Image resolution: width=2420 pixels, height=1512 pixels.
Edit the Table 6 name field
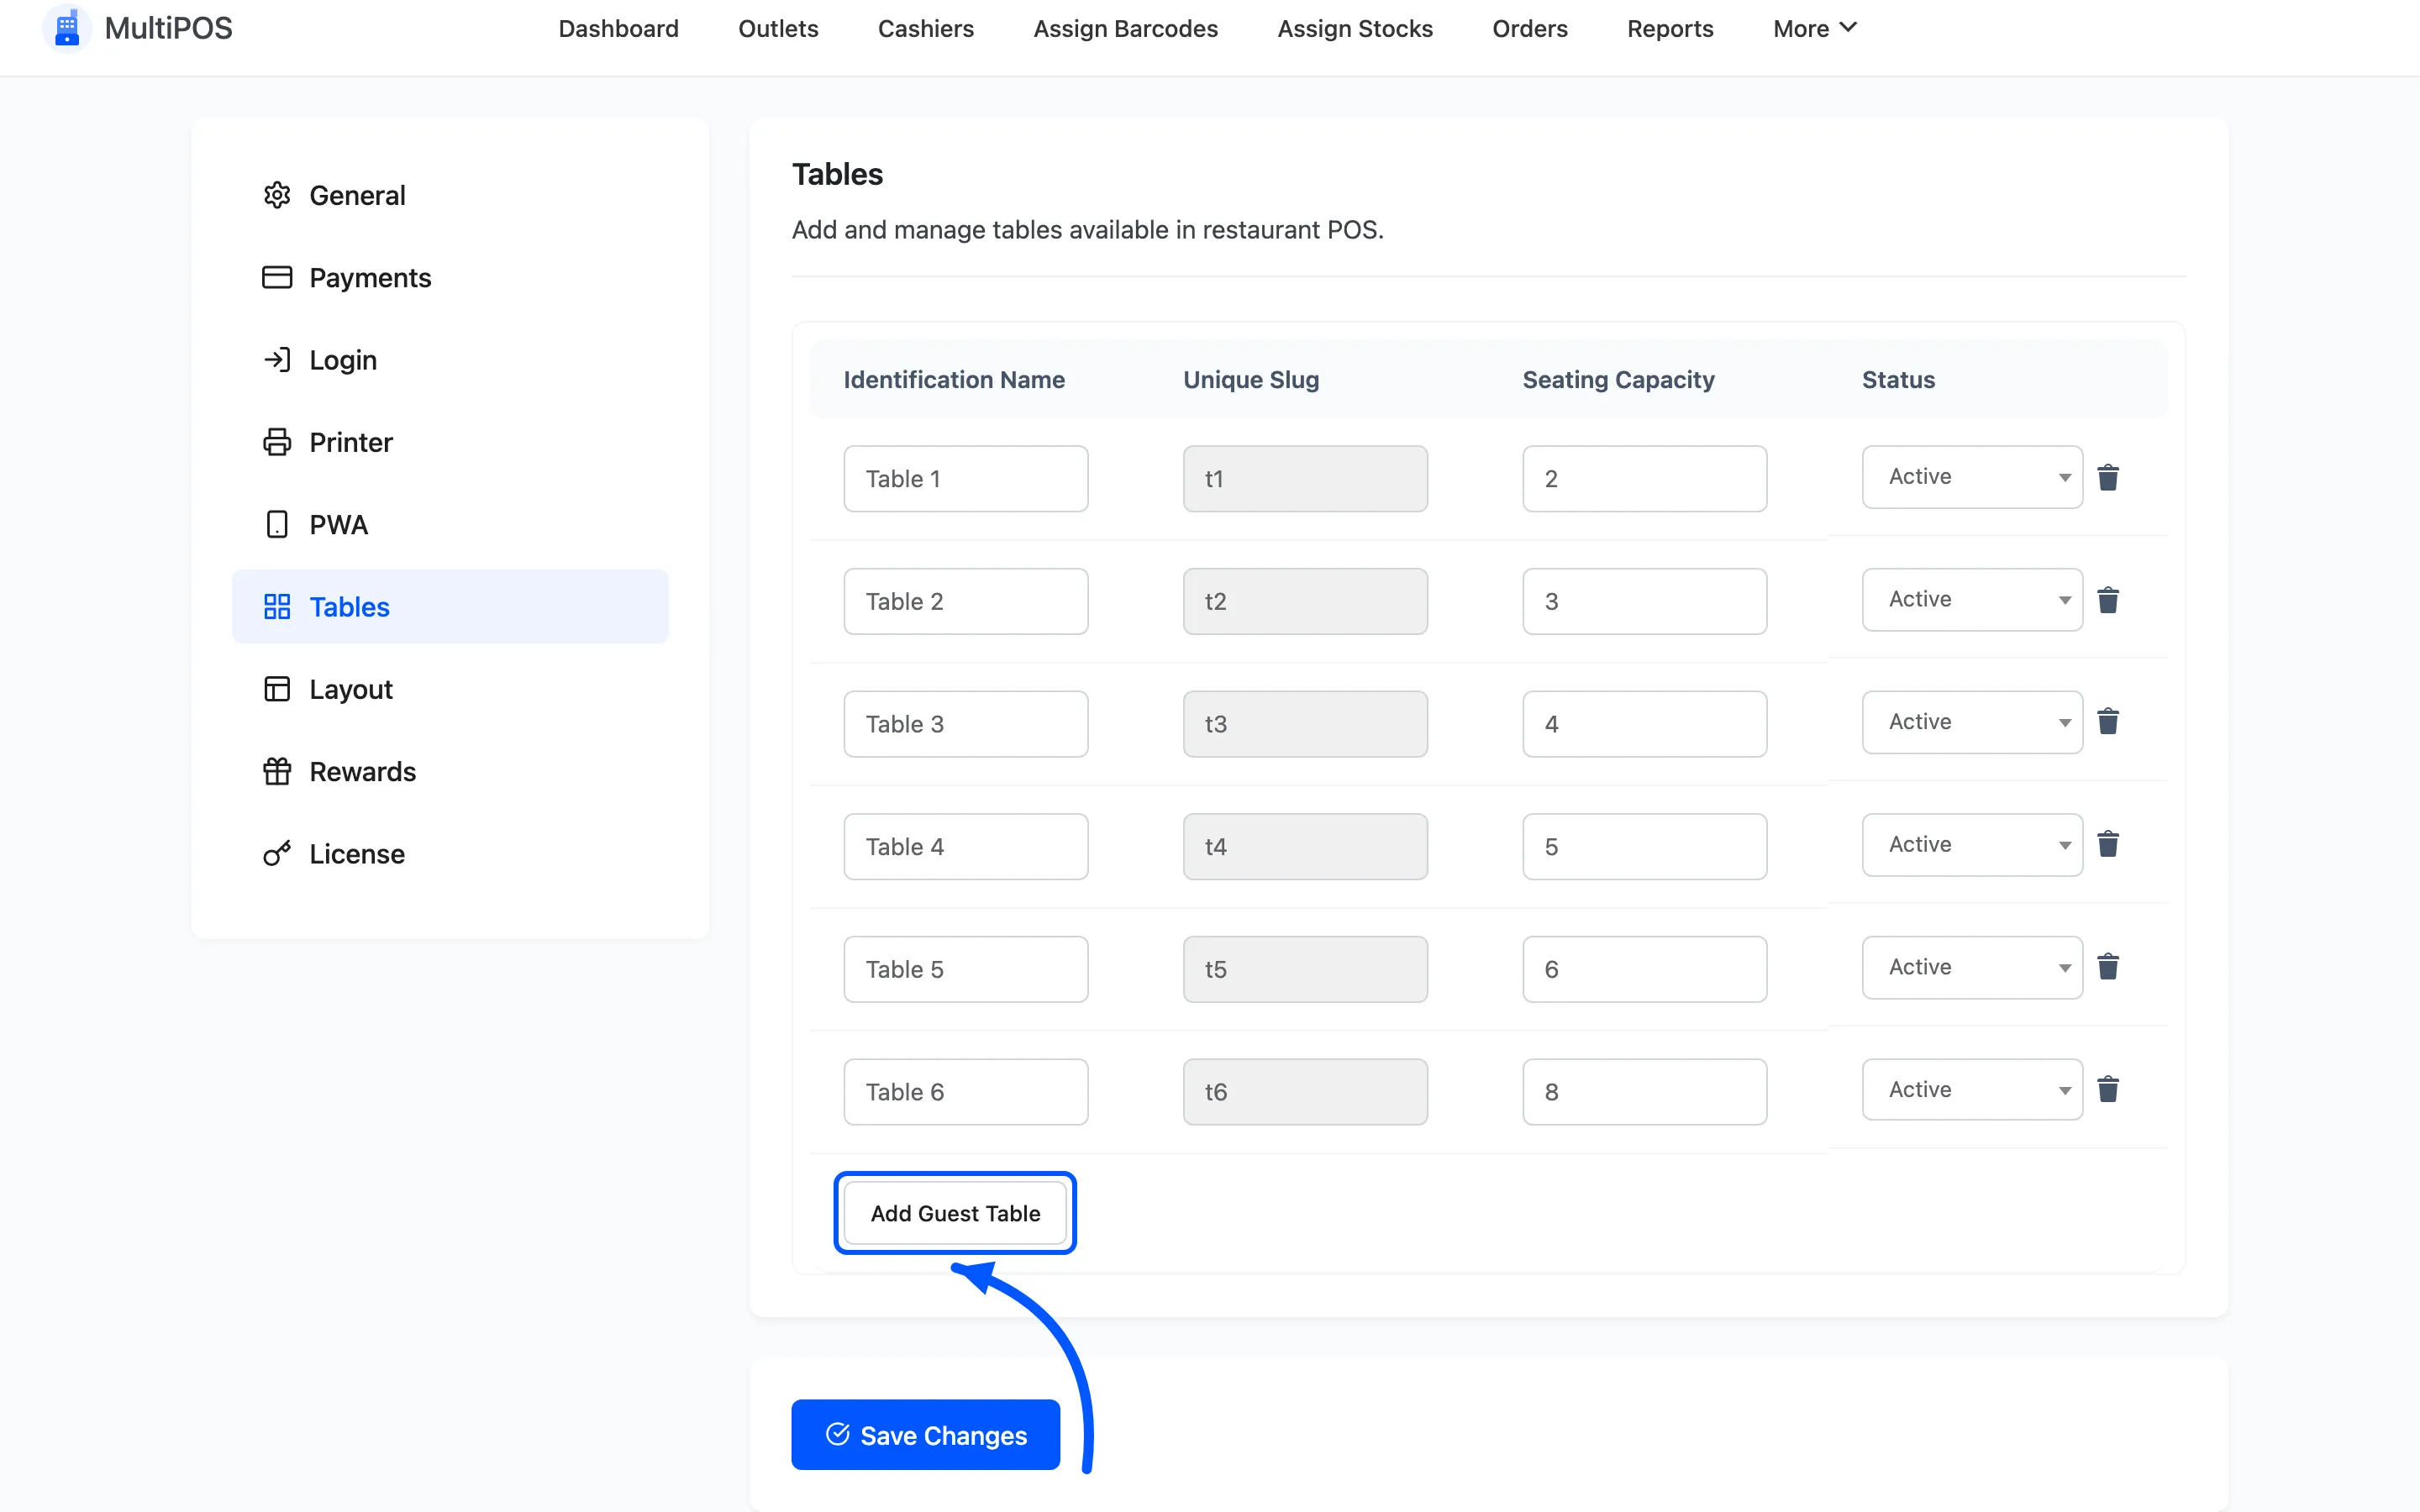point(965,1092)
